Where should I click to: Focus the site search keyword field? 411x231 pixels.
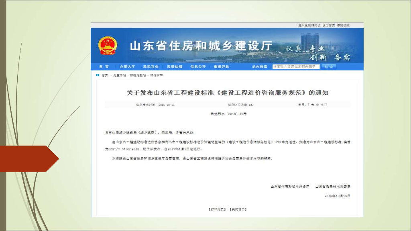pos(296,67)
